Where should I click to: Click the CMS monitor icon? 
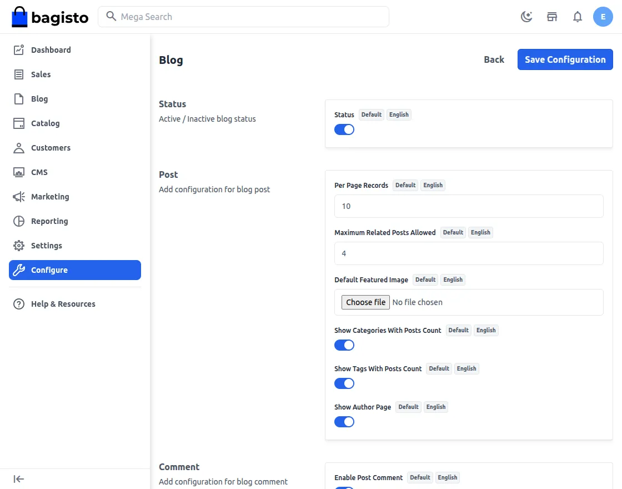pos(19,172)
